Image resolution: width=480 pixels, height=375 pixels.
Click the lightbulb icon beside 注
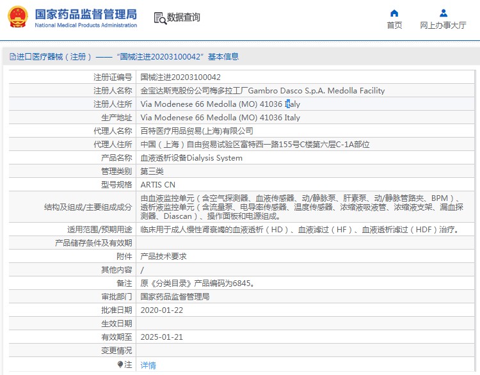pyautogui.click(x=120, y=364)
